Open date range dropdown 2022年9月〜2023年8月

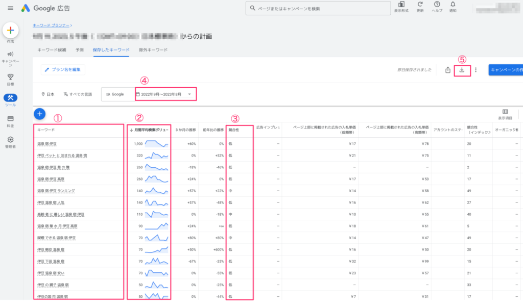166,94
